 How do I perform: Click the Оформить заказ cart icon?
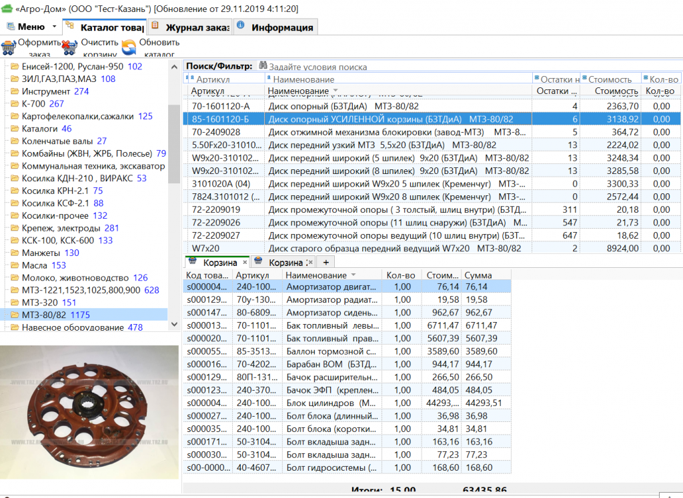[8, 47]
